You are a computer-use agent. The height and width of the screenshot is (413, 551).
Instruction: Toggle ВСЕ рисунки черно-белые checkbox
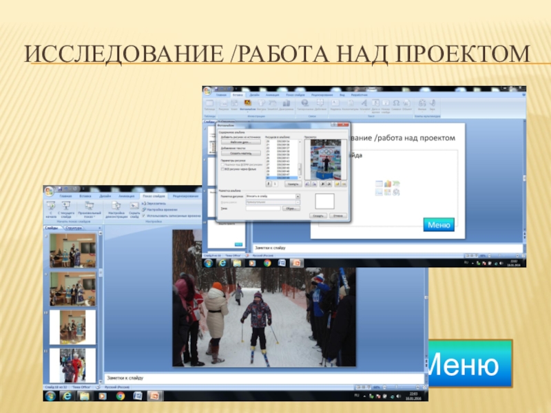coord(222,169)
